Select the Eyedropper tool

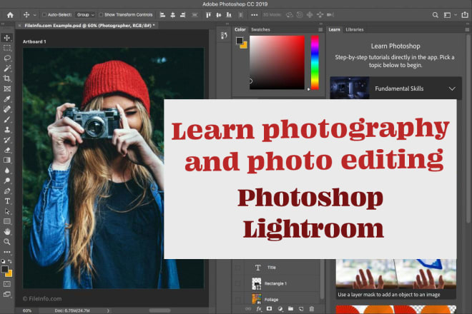point(7,99)
